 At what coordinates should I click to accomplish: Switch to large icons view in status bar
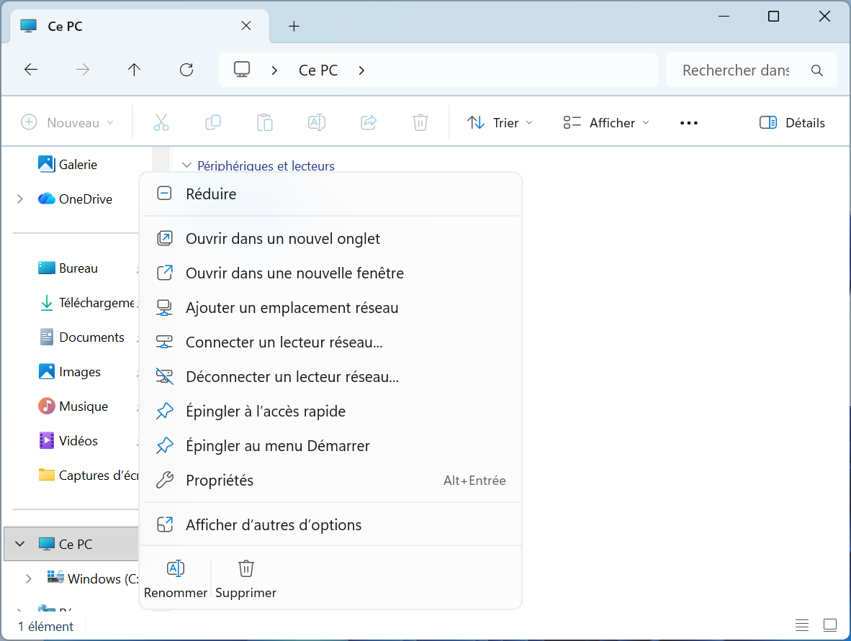click(x=830, y=624)
